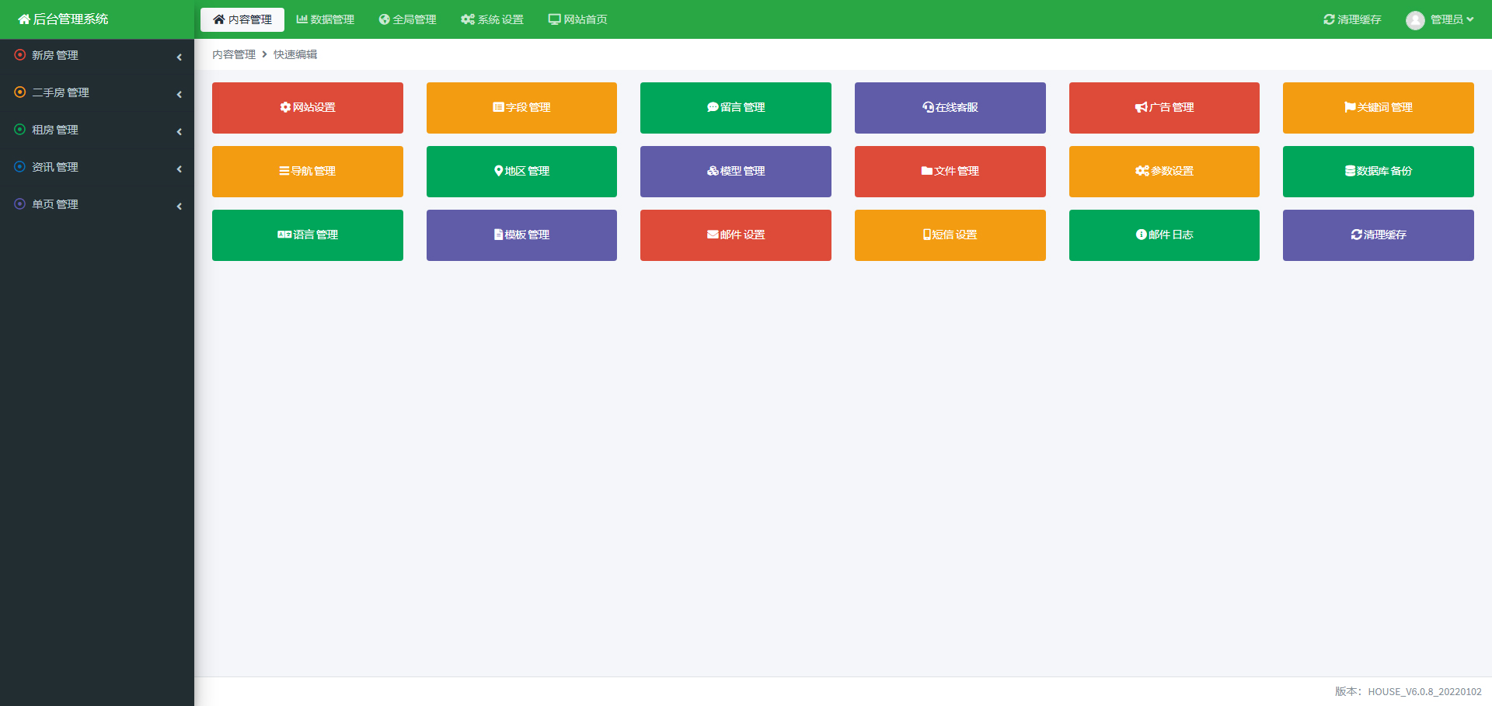Expand the 租房管理 sidebar chevron

coord(180,131)
